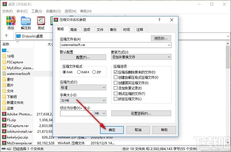Viewport: 231px width, 152px height.
Task: Select the FS.zip archive icon
Action: pyautogui.click(x=4, y=120)
